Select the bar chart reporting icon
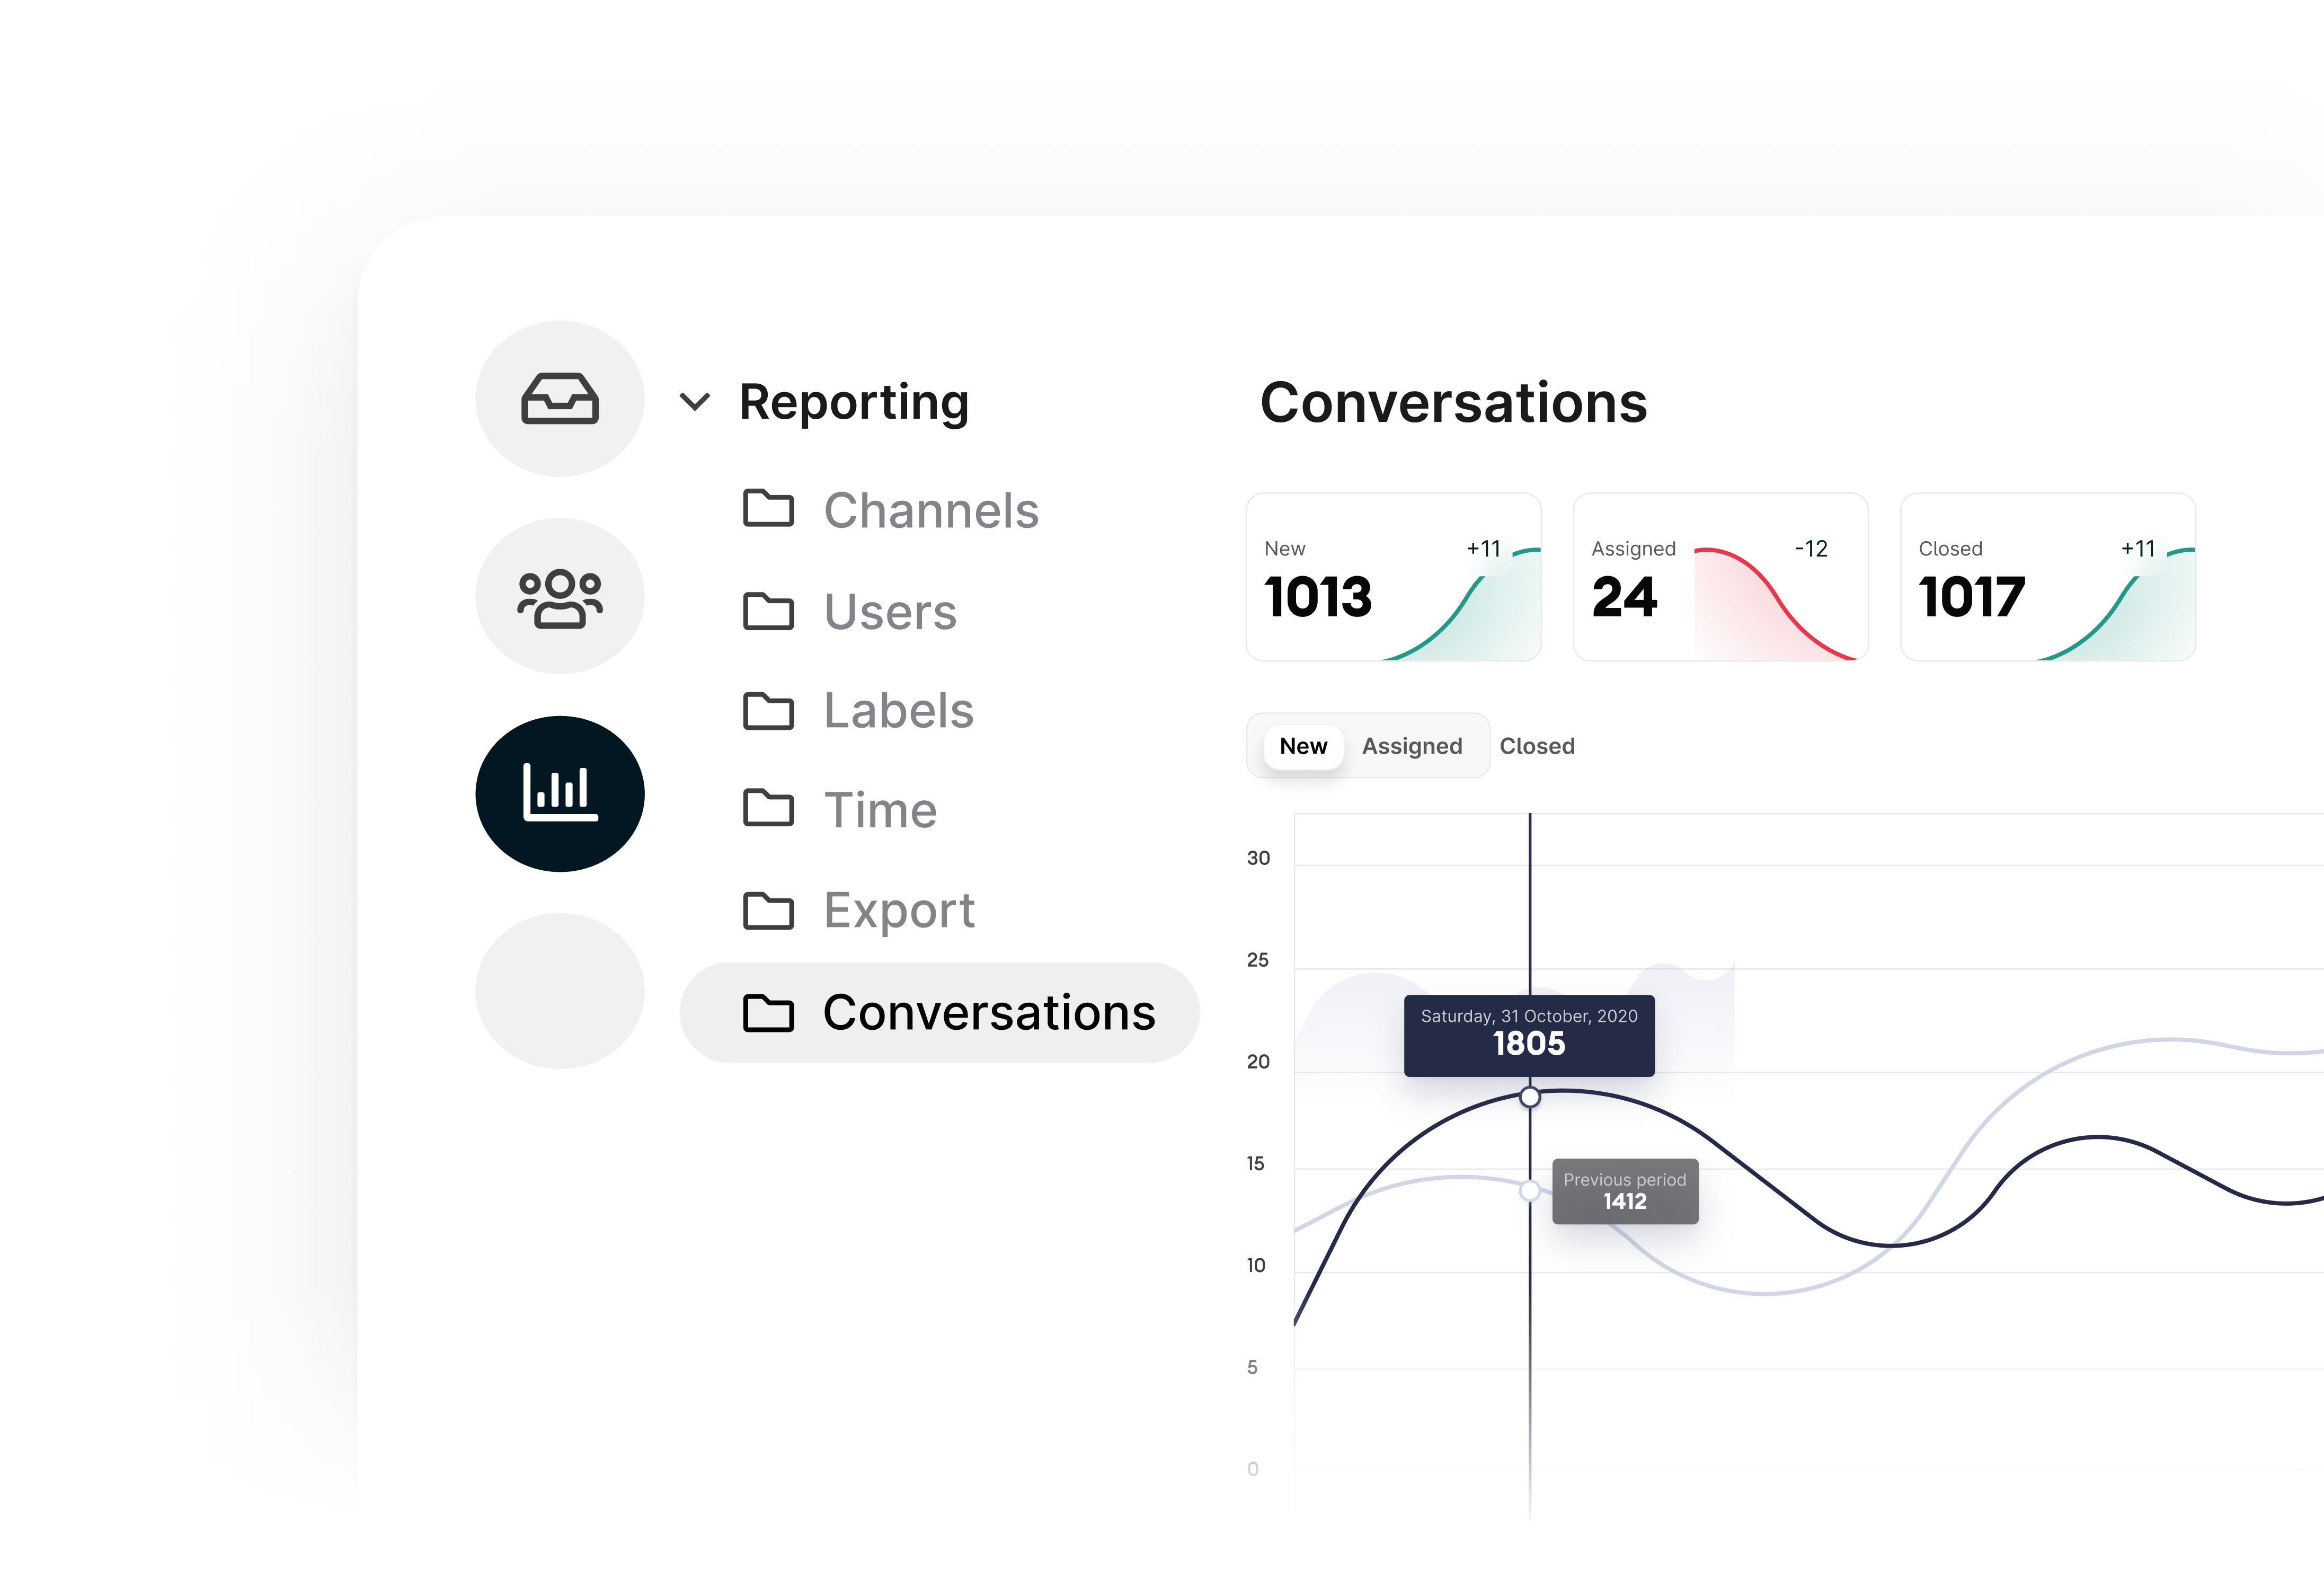Viewport: 2324px width, 1590px height. click(x=559, y=793)
